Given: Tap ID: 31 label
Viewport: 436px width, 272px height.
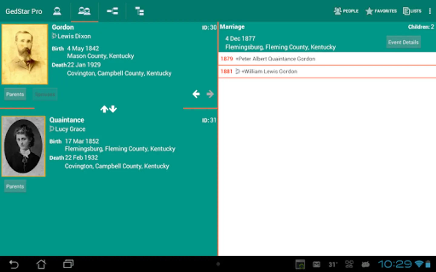Looking at the screenshot, I should pyautogui.click(x=209, y=120).
